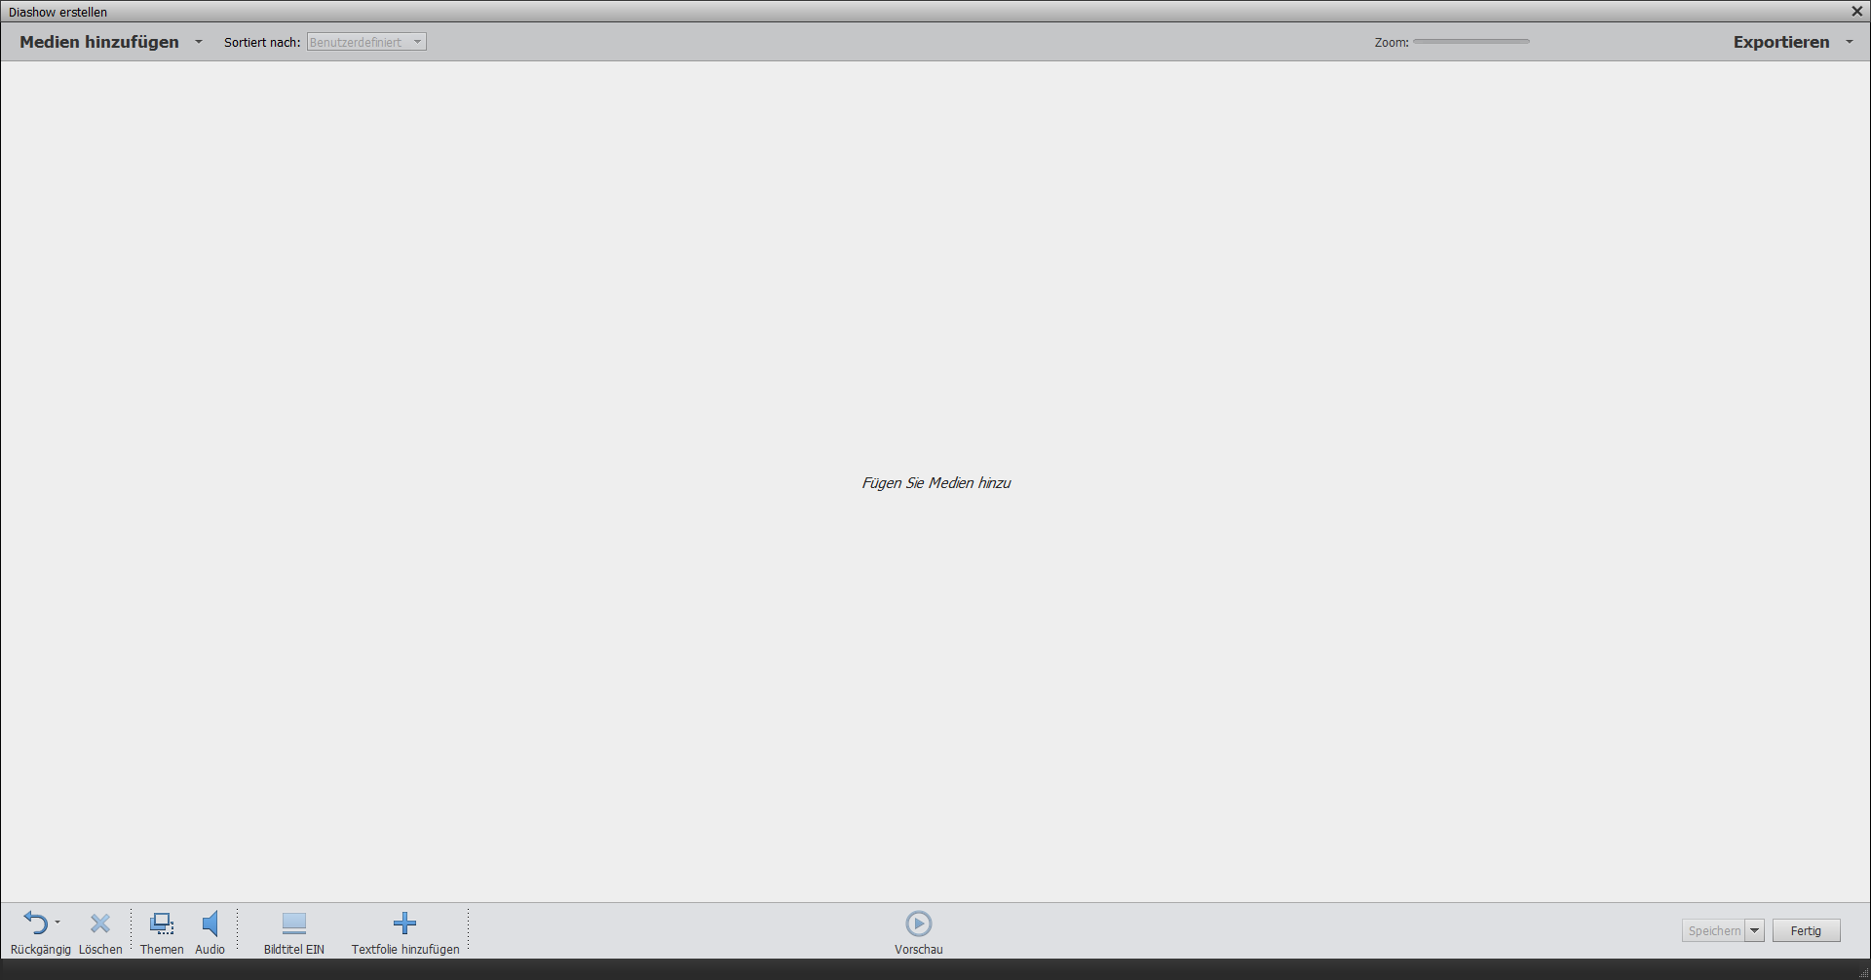Click the Audio speaker icon

click(x=210, y=923)
